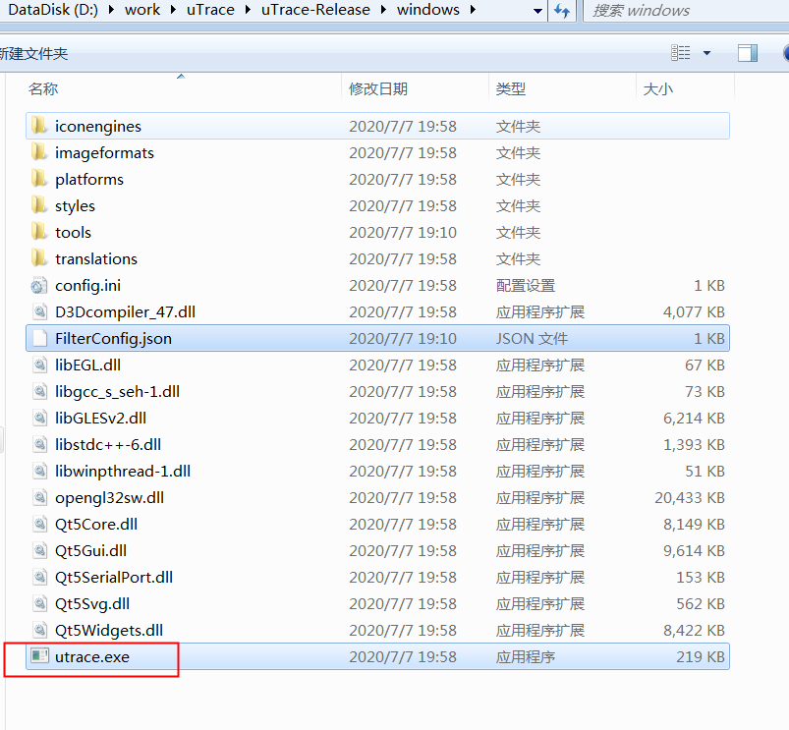Select the translations folder name
The width and height of the screenshot is (789, 730).
coord(96,258)
